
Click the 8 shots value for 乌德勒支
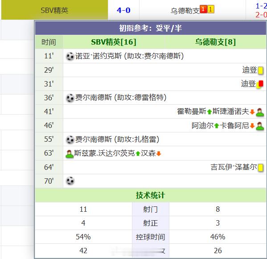218,209
